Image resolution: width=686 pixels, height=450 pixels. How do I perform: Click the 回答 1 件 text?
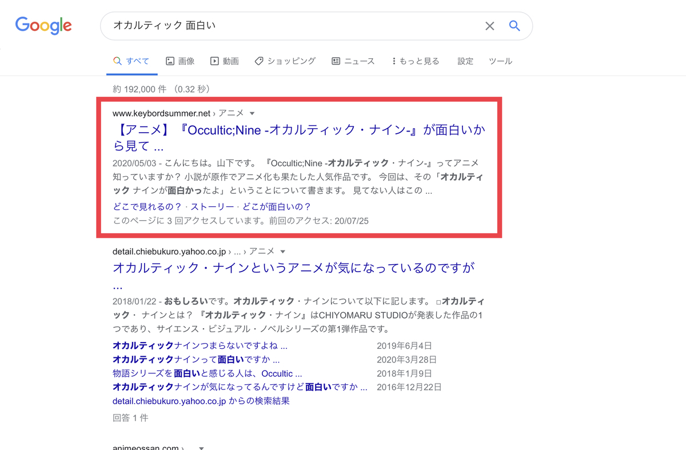pyautogui.click(x=130, y=418)
